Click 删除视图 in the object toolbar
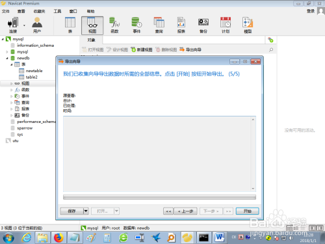Image resolution: width=325 pixels, height=244 pixels. 166,49
